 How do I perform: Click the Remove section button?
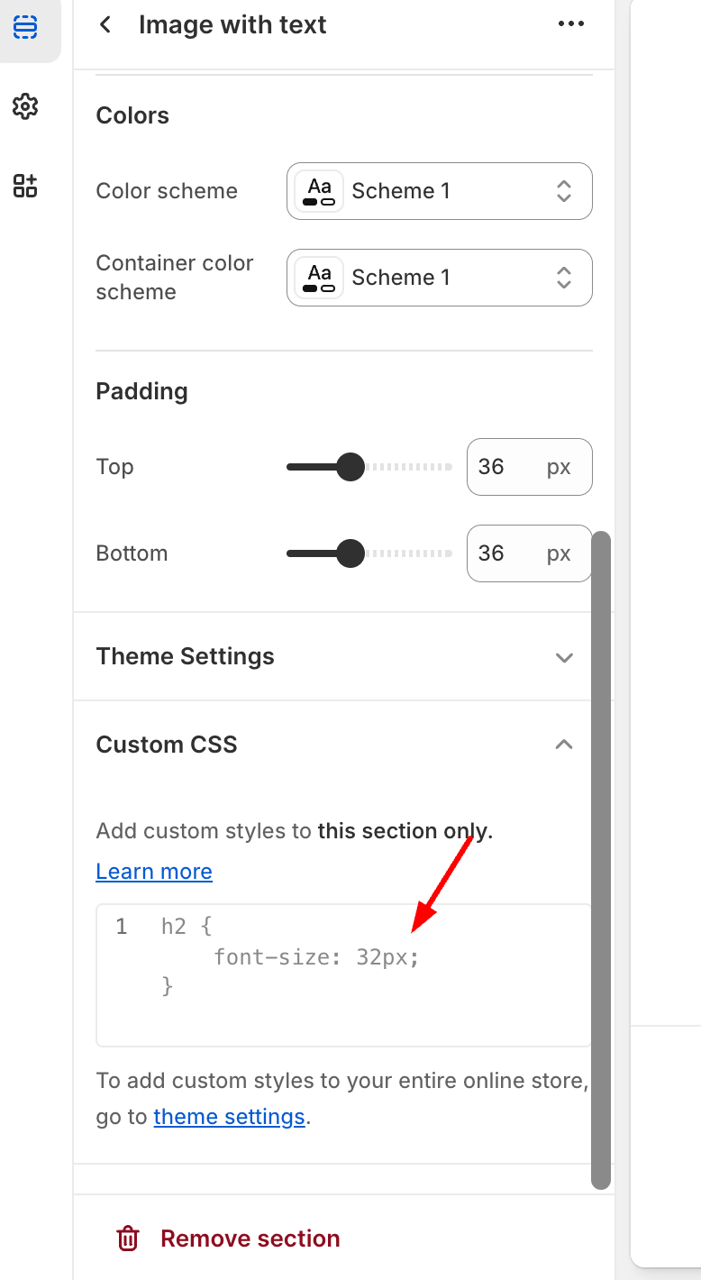point(250,1239)
